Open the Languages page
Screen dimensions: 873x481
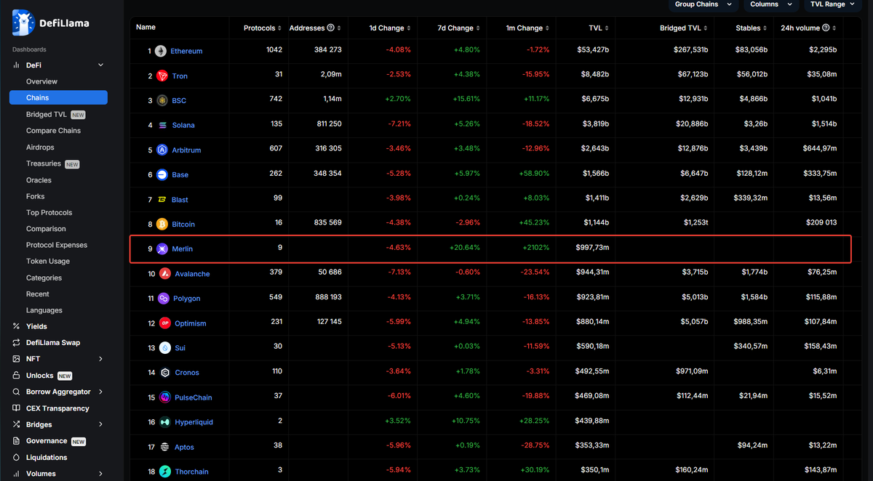click(x=44, y=310)
